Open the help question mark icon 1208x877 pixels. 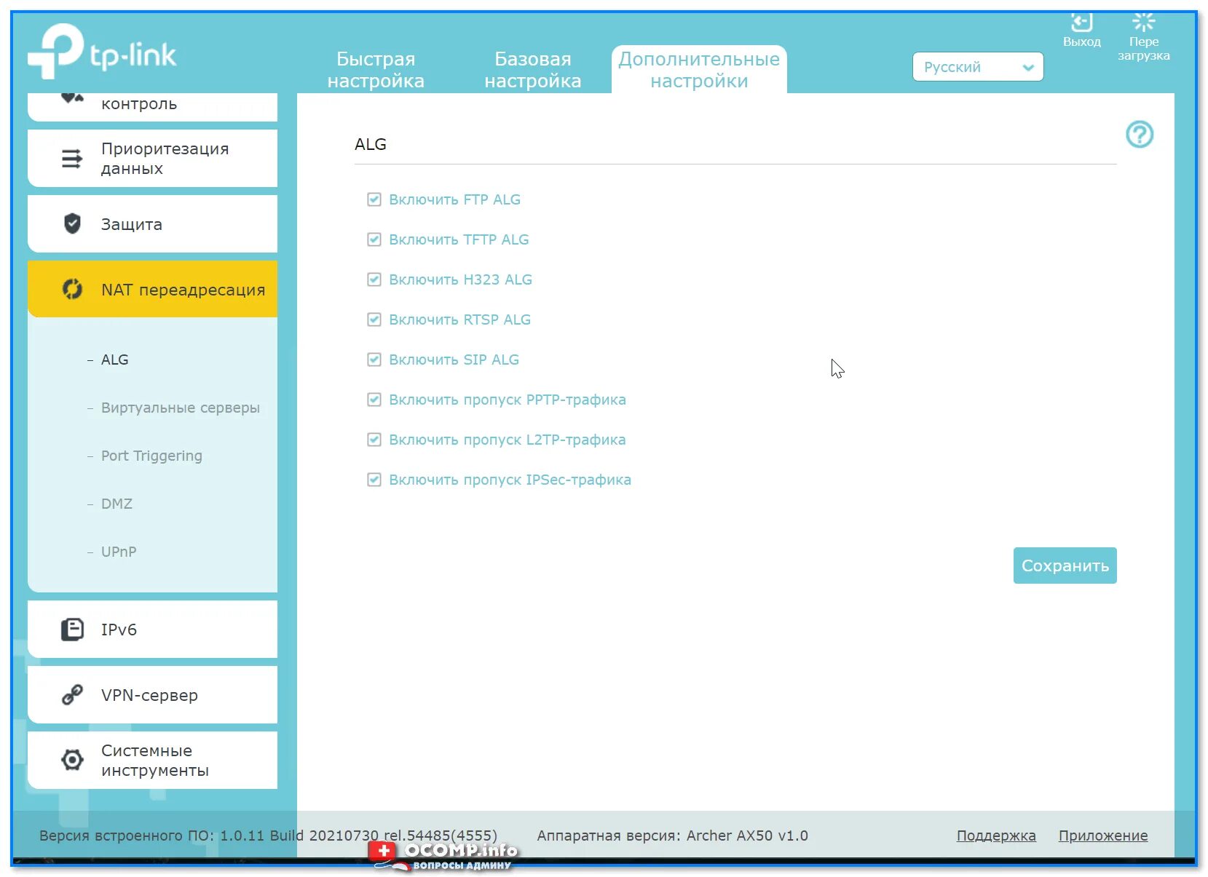(1140, 135)
